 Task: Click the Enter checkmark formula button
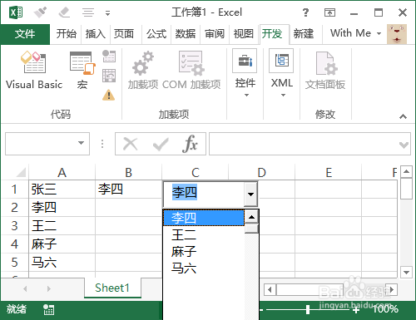pyautogui.click(x=161, y=144)
